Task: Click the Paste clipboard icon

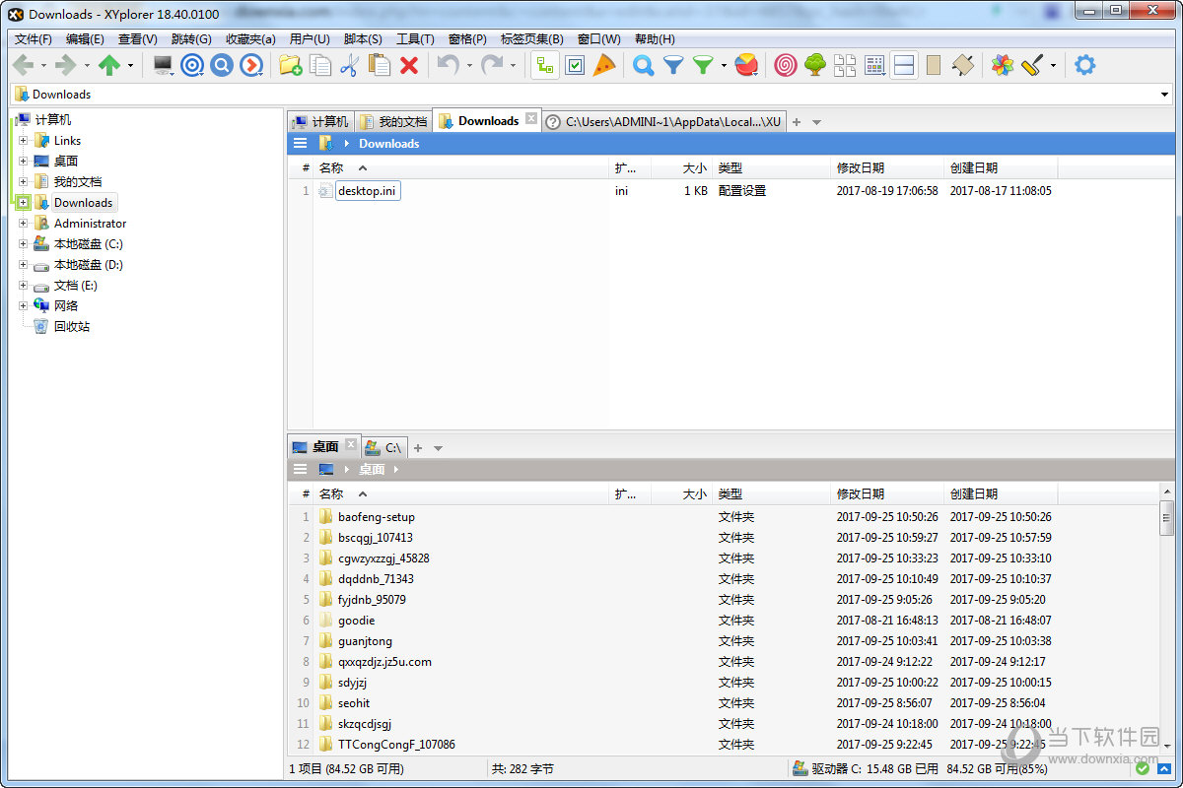Action: tap(379, 66)
